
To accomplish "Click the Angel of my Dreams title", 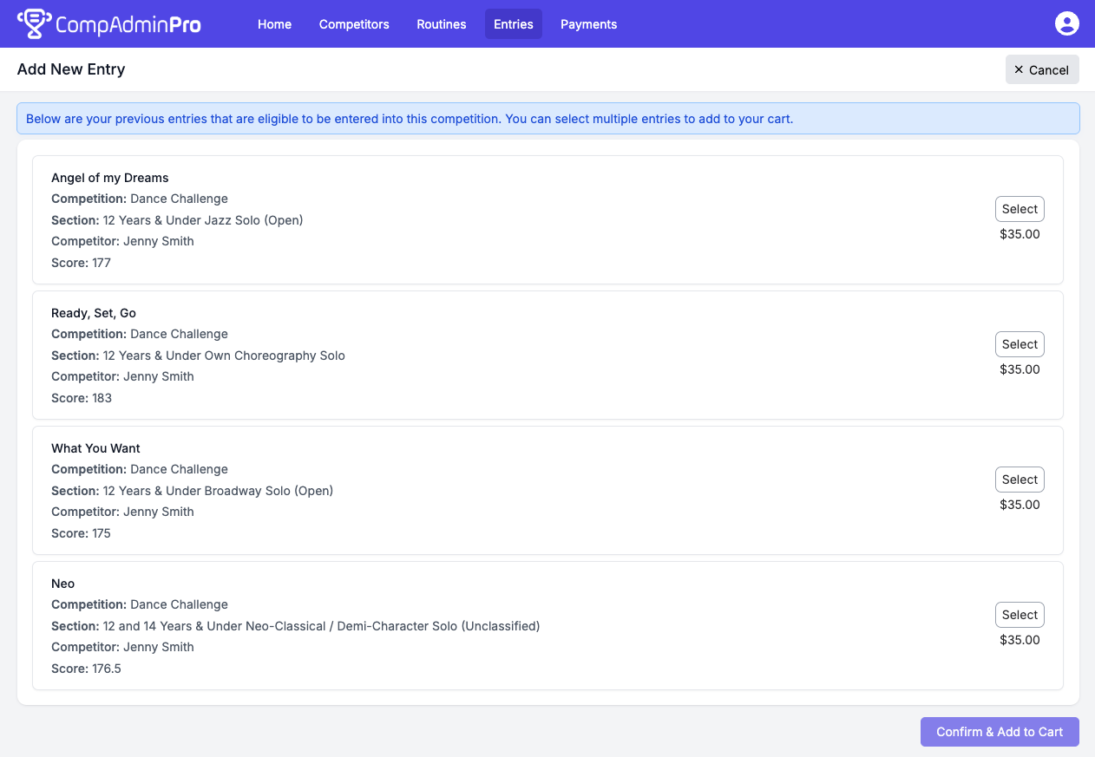I will point(110,178).
